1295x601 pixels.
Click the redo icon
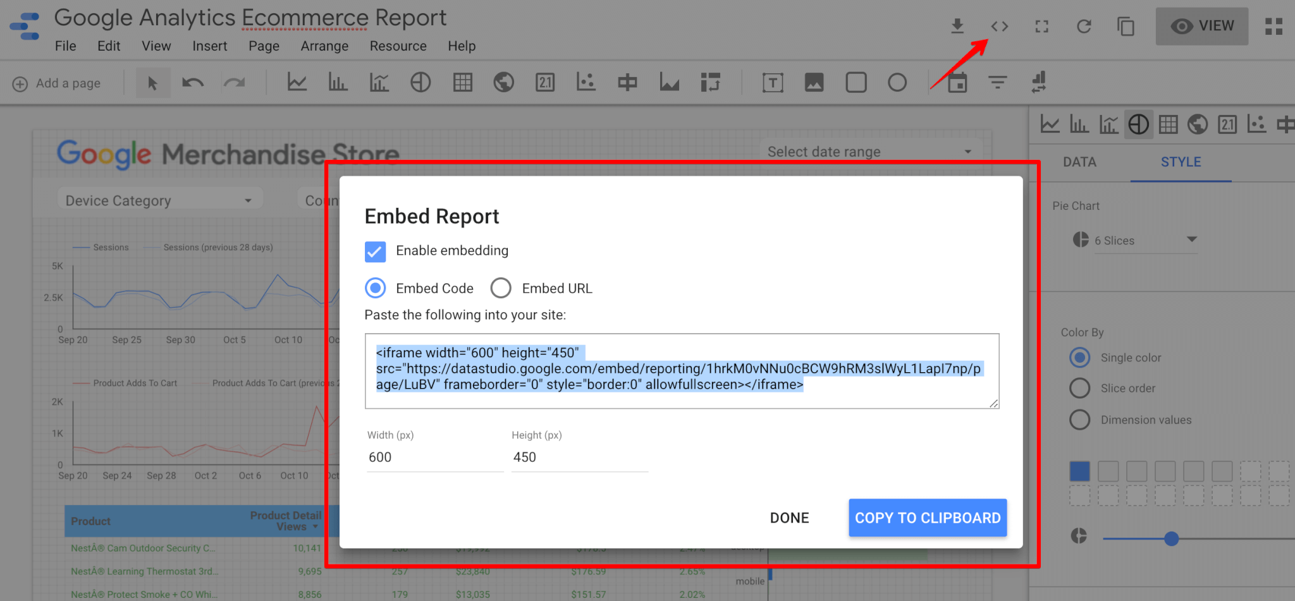pyautogui.click(x=235, y=83)
